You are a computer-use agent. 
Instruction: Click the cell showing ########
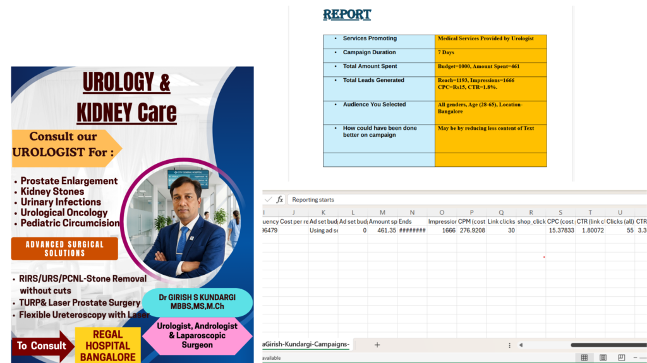(412, 231)
